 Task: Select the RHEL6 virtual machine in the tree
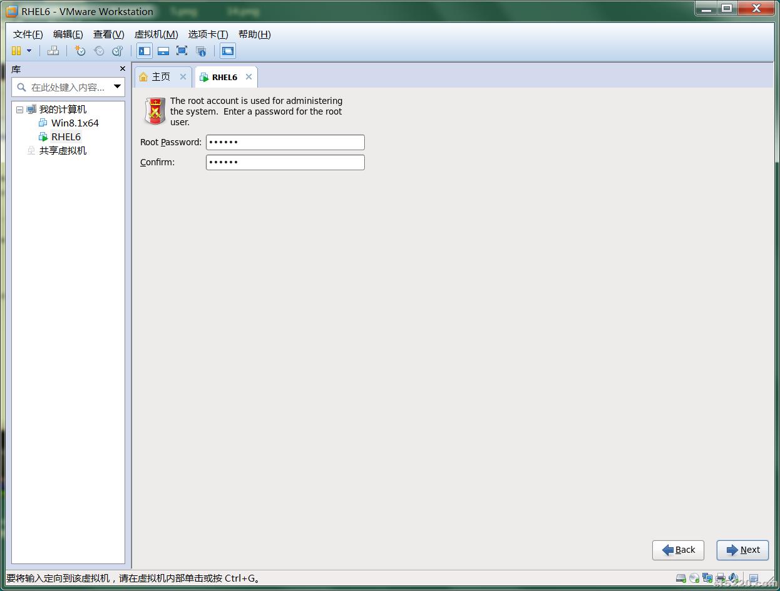(66, 136)
